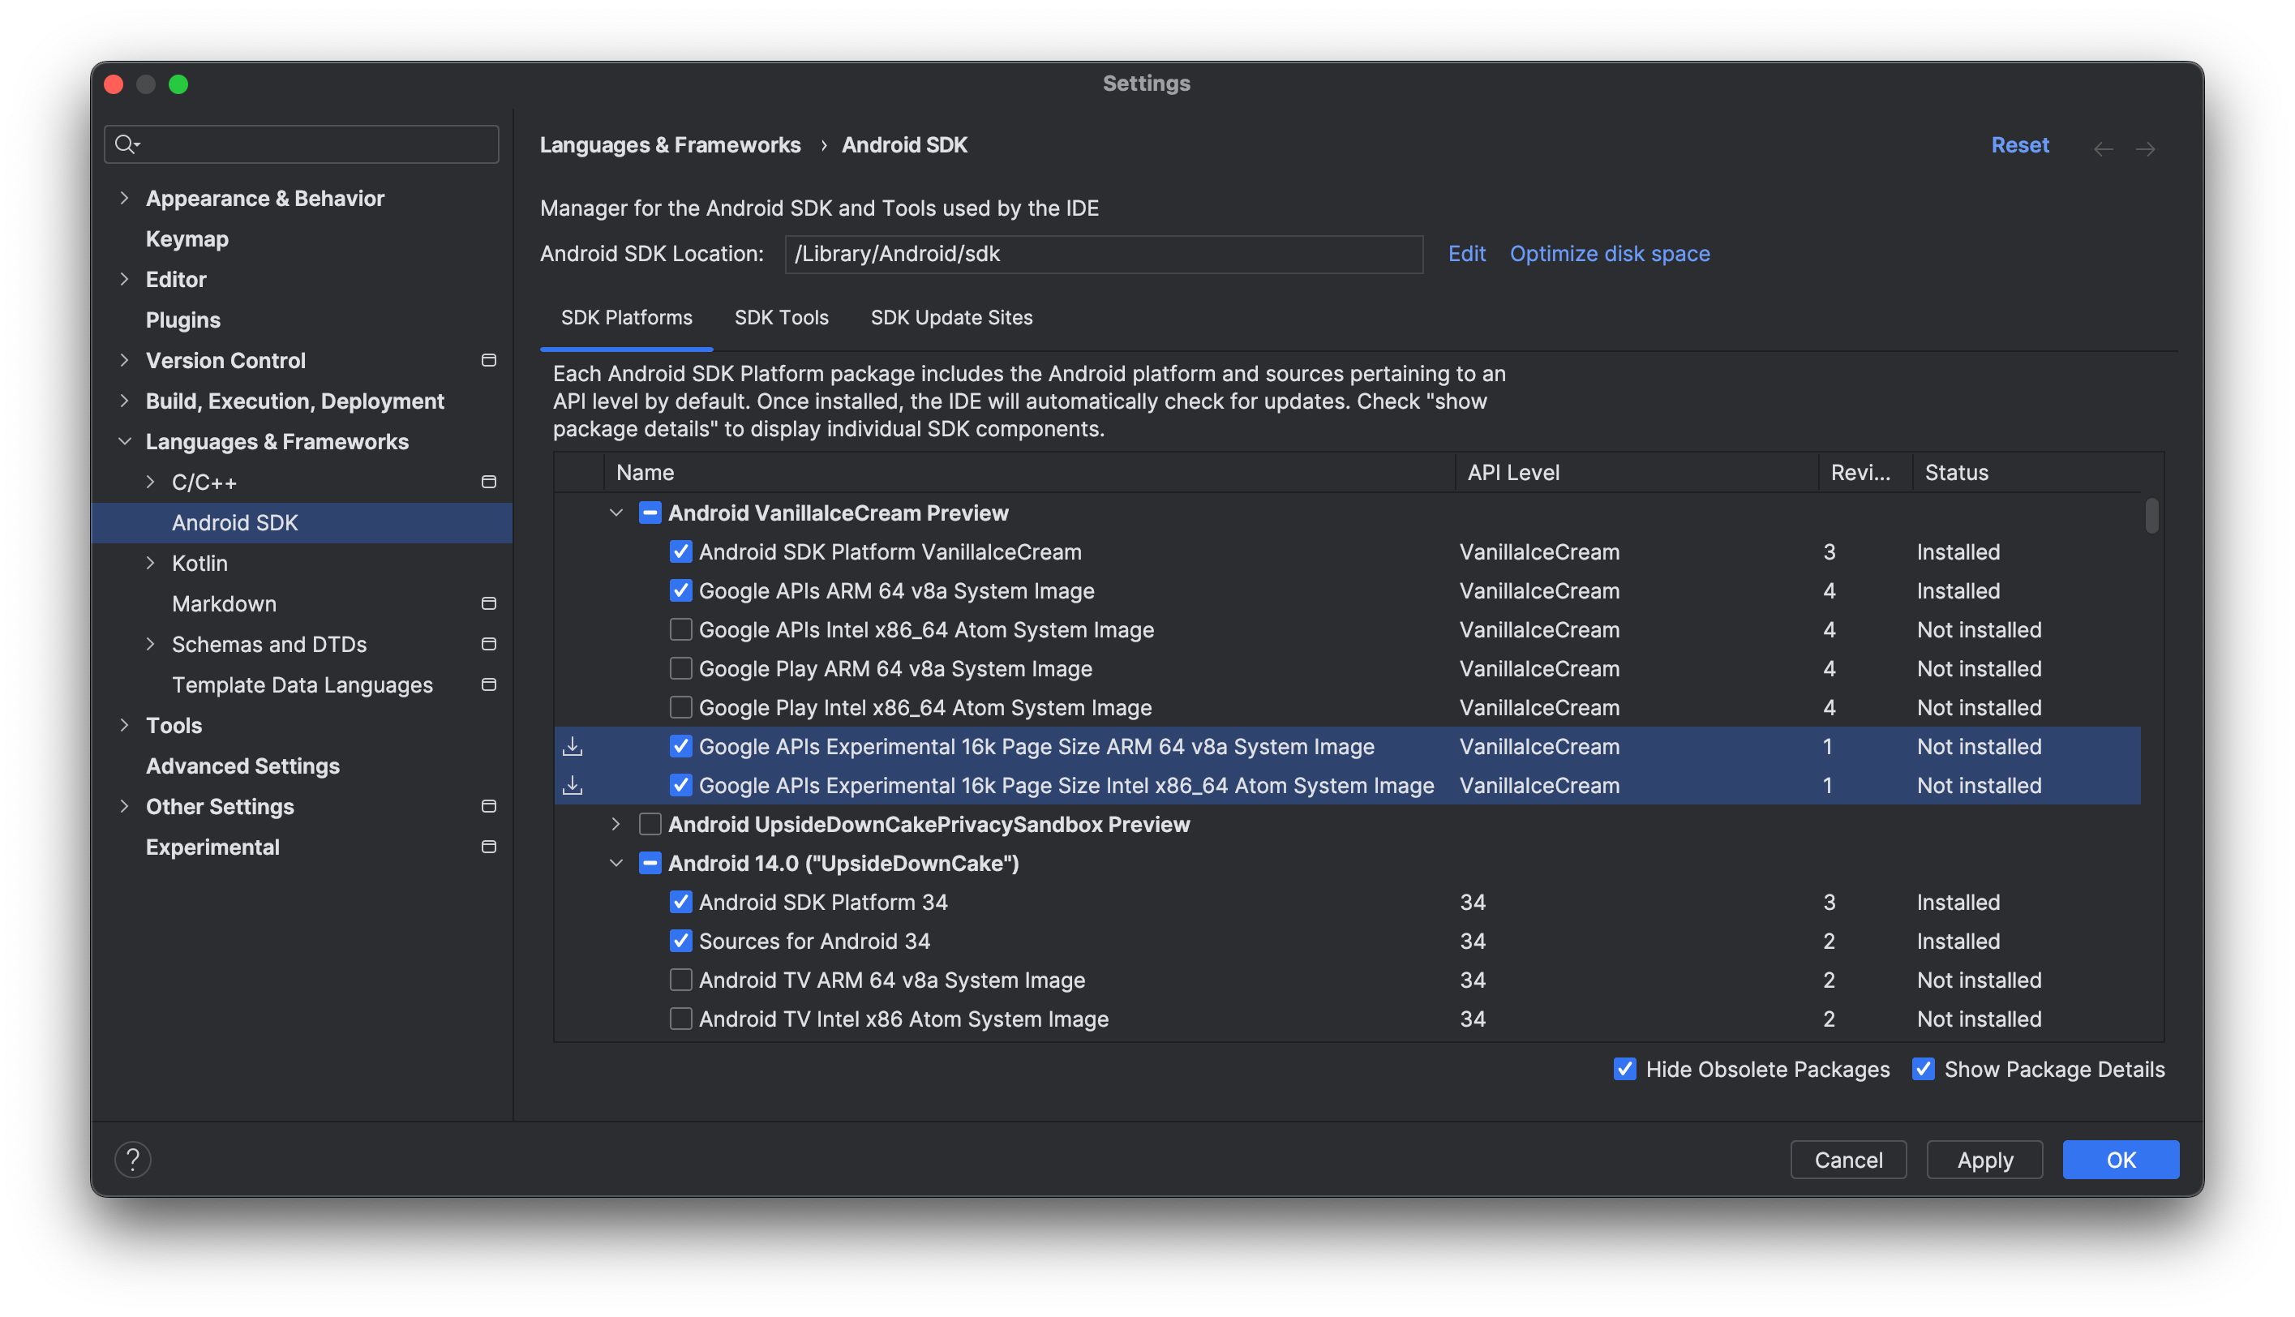Collapse Android VanillaIceCream Preview section
This screenshot has height=1317, width=2295.
click(616, 513)
